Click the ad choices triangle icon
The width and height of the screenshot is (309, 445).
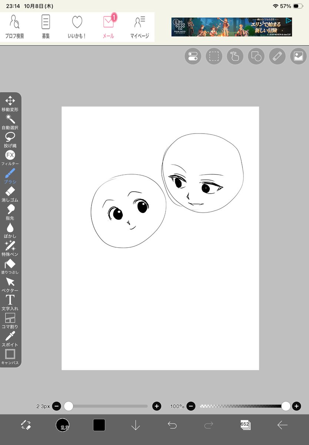click(x=288, y=21)
